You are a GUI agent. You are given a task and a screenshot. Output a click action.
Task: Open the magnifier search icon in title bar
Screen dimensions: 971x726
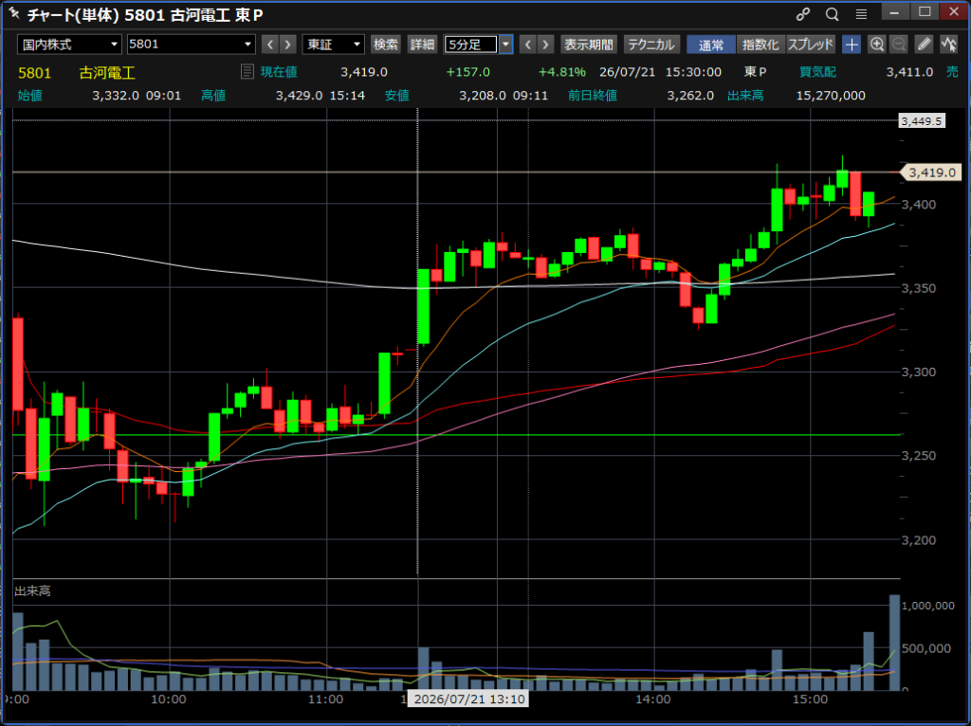[x=832, y=14]
